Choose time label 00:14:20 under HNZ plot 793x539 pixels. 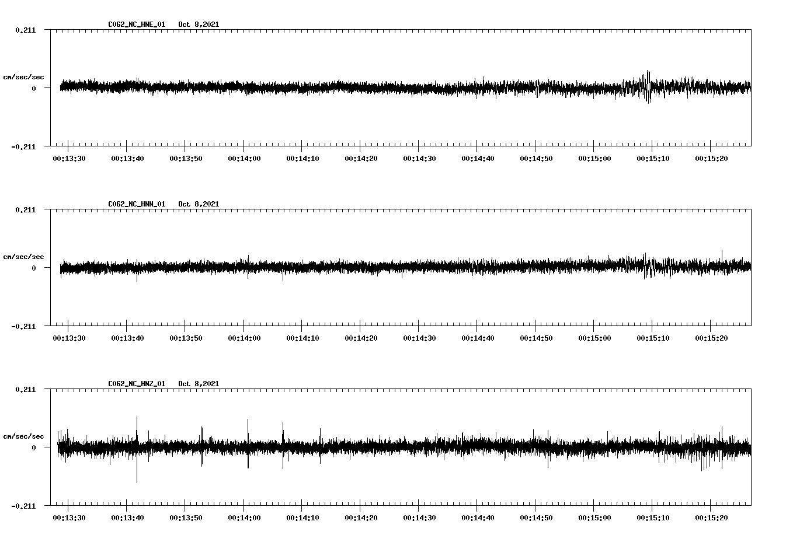[361, 518]
